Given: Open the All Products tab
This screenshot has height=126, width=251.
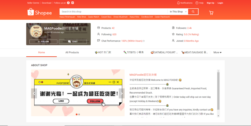Looking at the screenshot, I should [72, 52].
